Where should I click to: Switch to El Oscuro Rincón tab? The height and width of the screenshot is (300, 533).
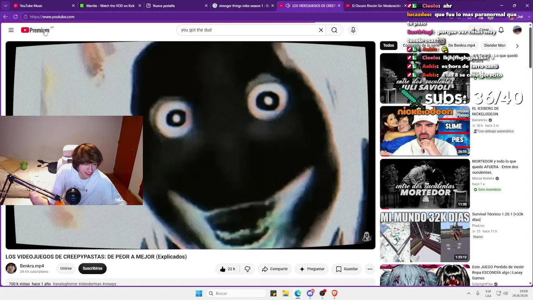coord(376,6)
